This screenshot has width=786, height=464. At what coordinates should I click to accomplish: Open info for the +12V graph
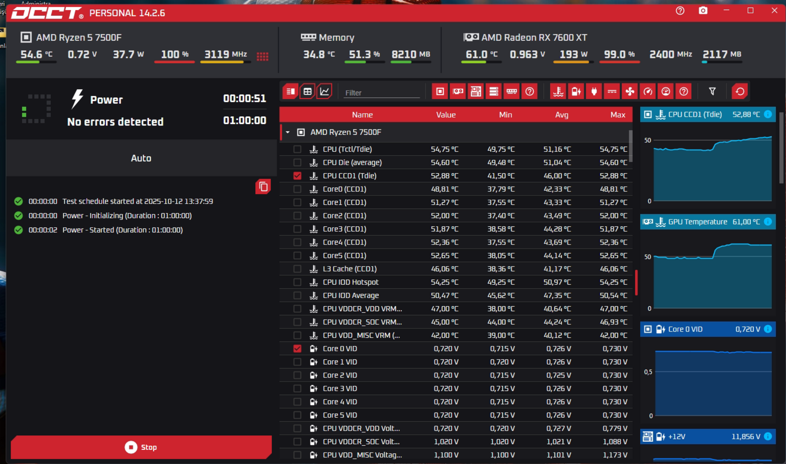pyautogui.click(x=768, y=437)
